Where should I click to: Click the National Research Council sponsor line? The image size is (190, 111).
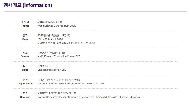(x=89, y=97)
